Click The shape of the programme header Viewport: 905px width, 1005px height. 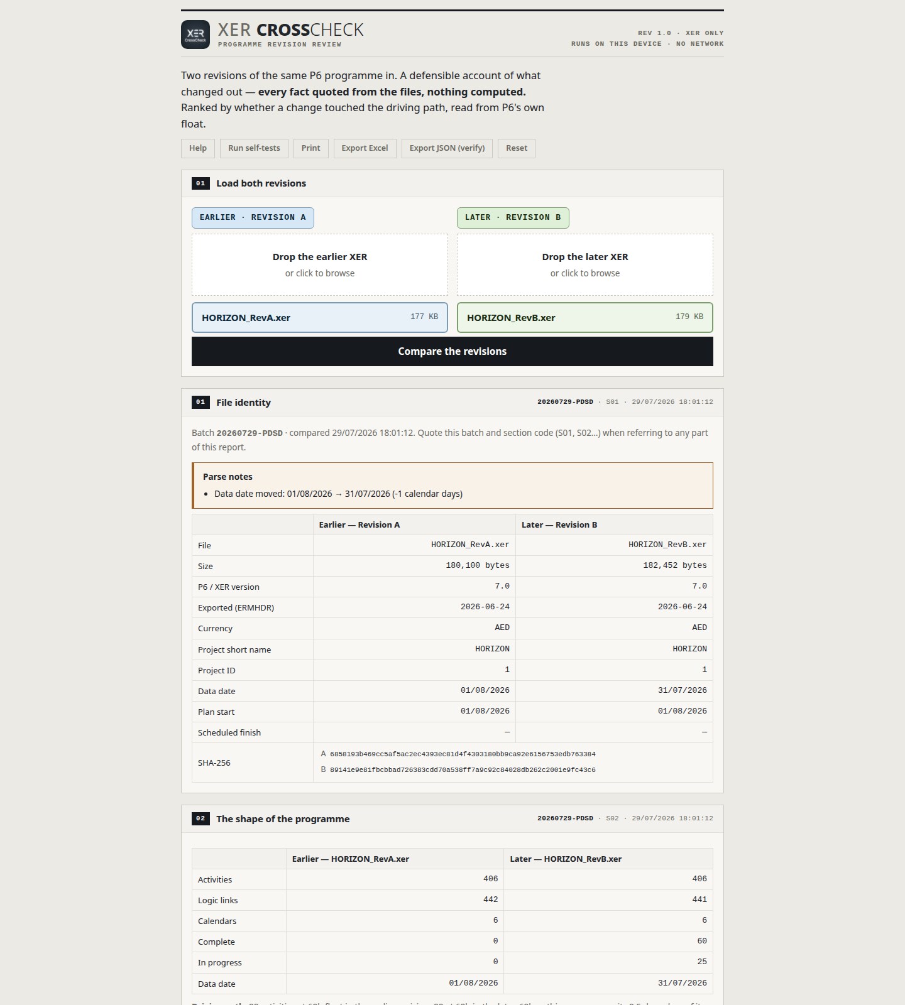click(452, 818)
